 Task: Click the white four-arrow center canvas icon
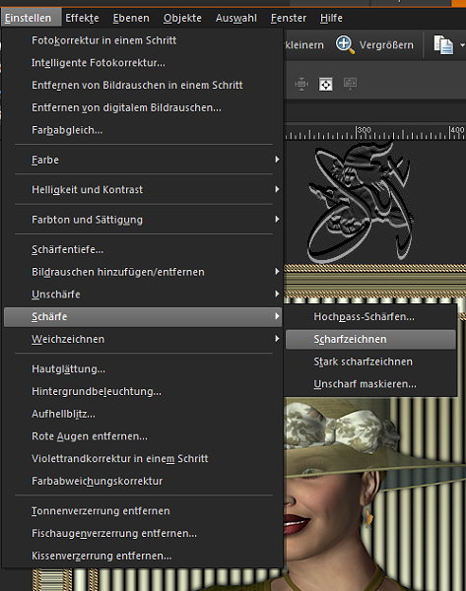tap(326, 84)
